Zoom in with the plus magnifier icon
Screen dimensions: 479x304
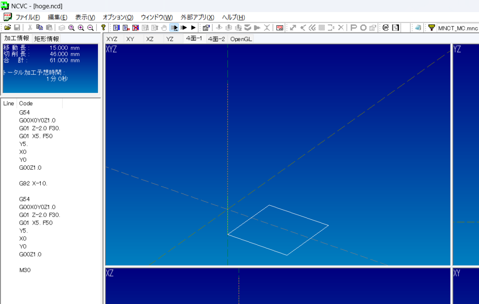tap(81, 28)
